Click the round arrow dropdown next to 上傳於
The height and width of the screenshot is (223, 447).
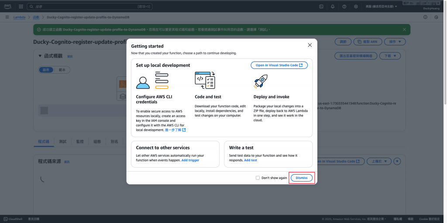[x=397, y=161]
